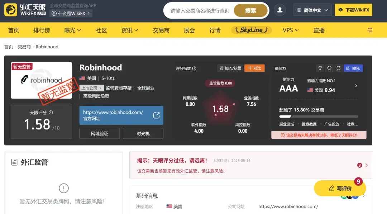Click 软件指数 4.00 value
Viewport: 387px width, 214px height.
click(x=199, y=131)
